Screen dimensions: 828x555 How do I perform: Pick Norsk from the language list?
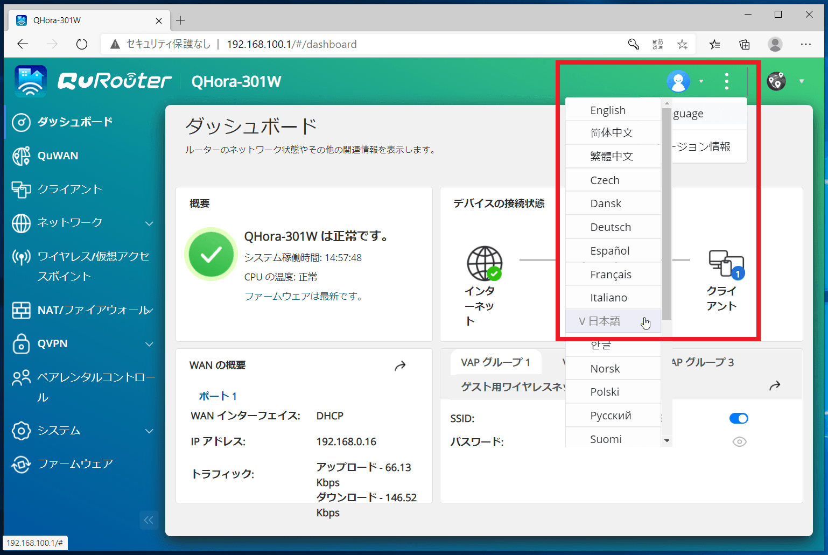point(613,369)
